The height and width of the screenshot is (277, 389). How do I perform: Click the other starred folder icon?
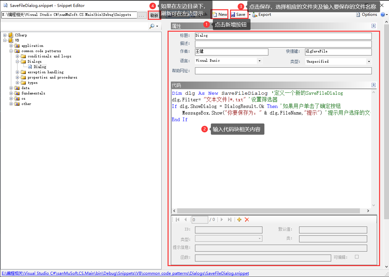[x=17, y=104]
